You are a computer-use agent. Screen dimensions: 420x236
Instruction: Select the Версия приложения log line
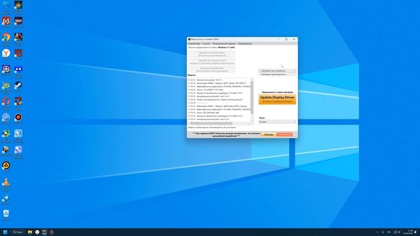205,80
